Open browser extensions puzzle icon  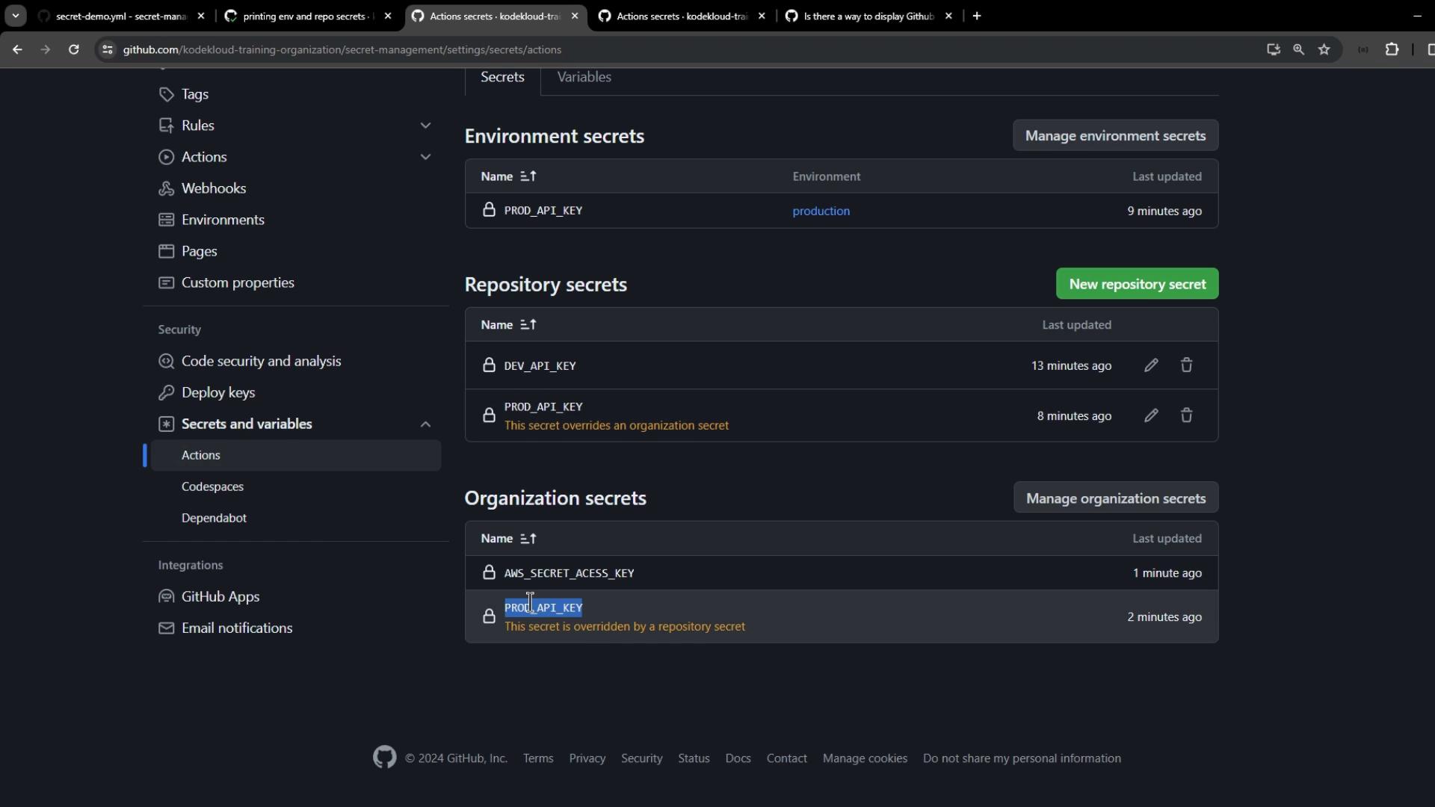[1392, 49]
